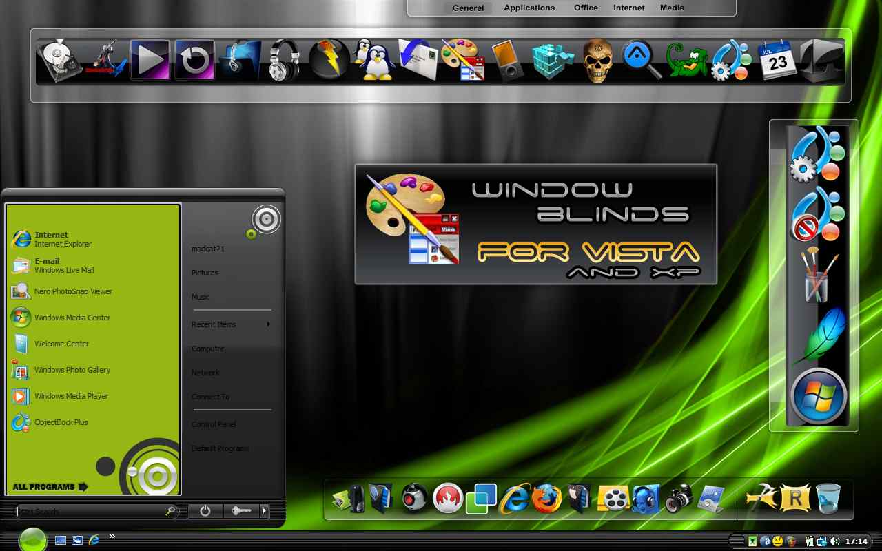Screen dimensions: 882x551
Task: Open Welcome Center in Start menu
Action: pos(93,344)
